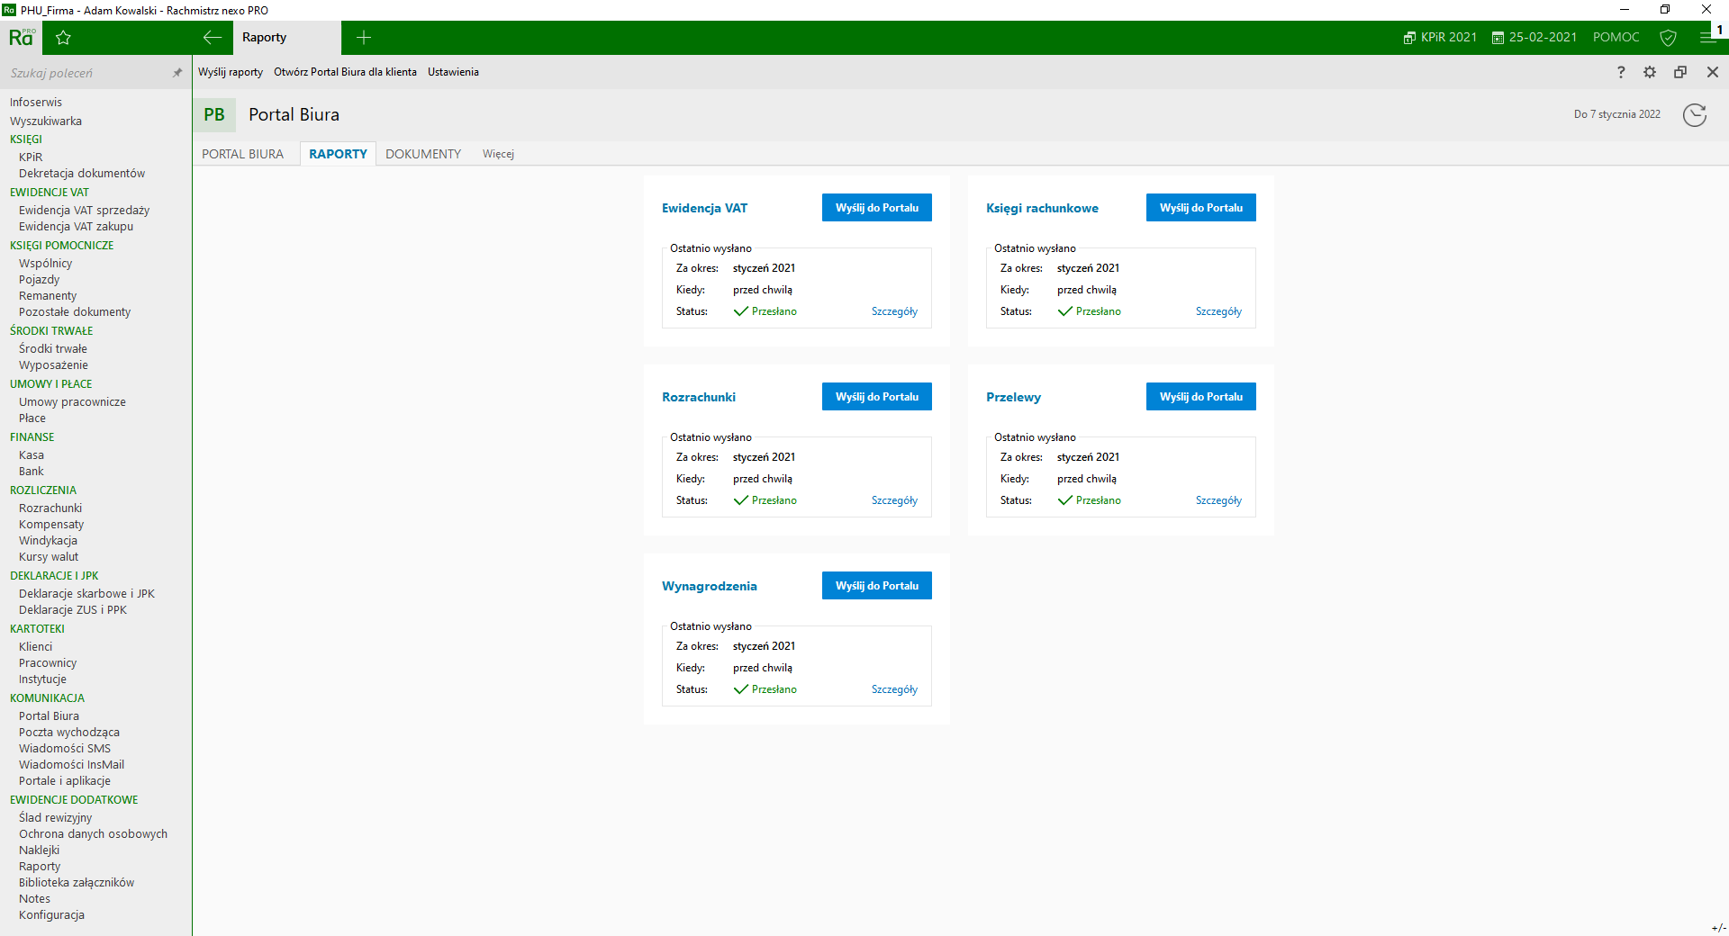Expand the Więcej tab menu
Image resolution: width=1729 pixels, height=936 pixels.
(498, 154)
